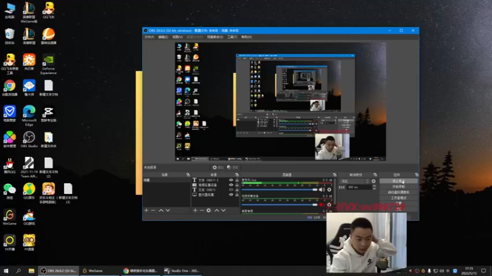Open the Help (H) menu in OBS
This screenshot has height=276, width=492.
click(x=247, y=37)
